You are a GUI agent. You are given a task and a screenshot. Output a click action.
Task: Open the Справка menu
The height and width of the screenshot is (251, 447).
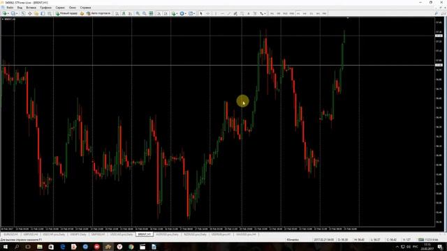(85, 8)
